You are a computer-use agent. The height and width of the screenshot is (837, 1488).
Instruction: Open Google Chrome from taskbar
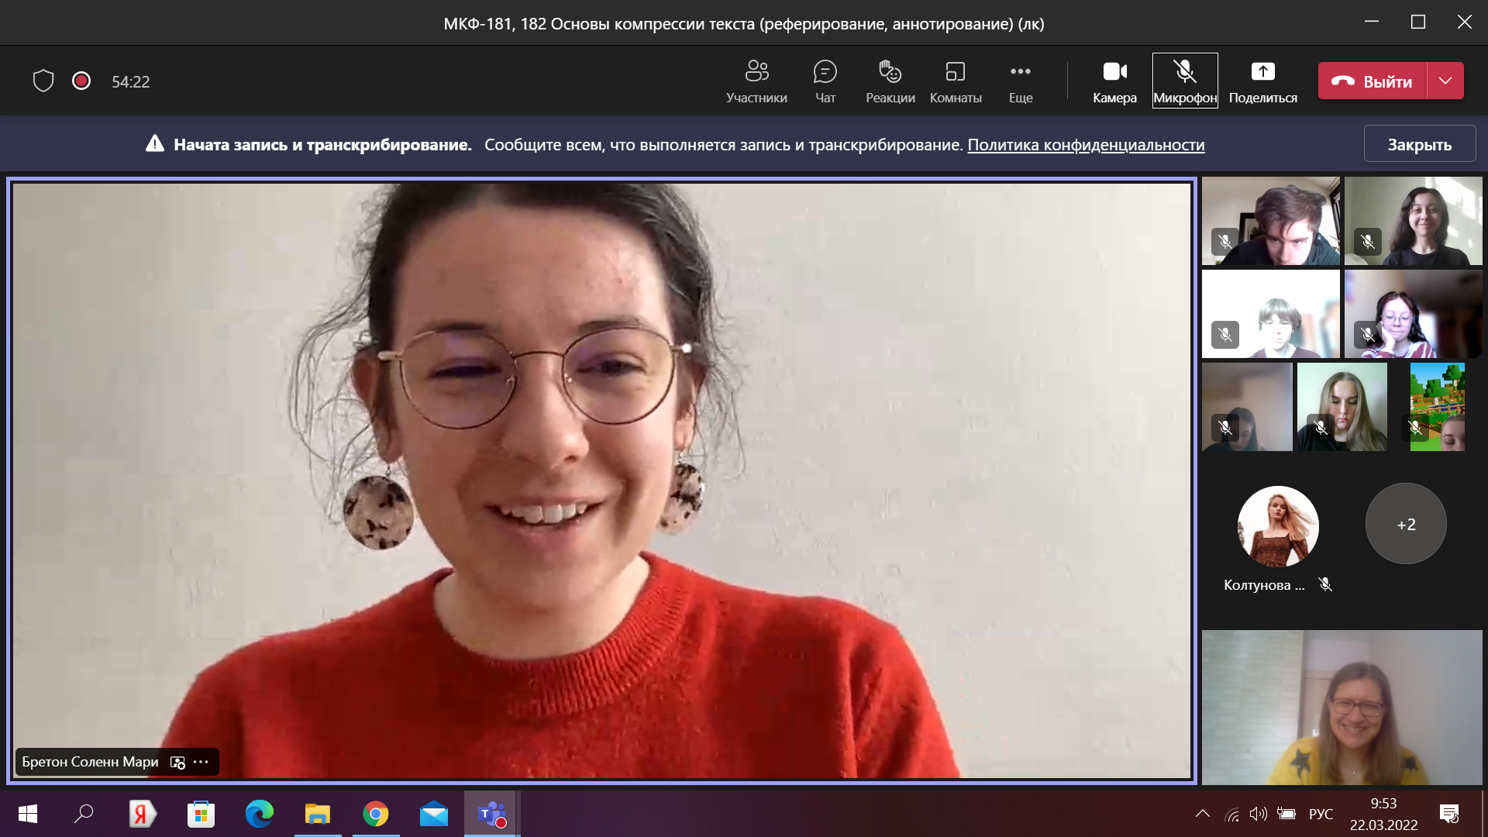[x=376, y=814]
